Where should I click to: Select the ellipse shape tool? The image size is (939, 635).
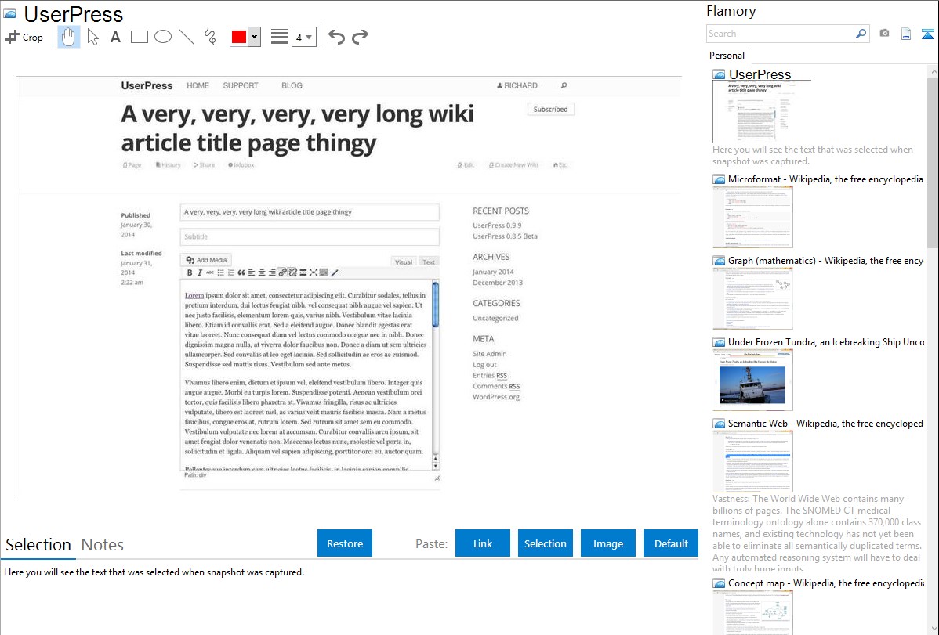click(163, 37)
